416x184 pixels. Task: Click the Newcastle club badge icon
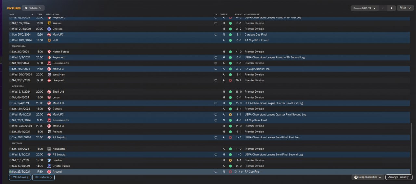[x=49, y=149]
